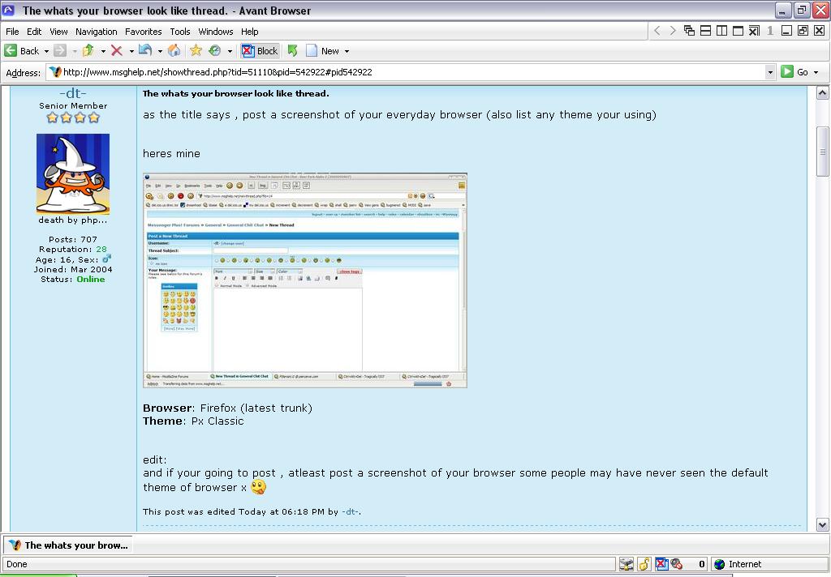Toggle the popup Block button
Image resolution: width=831 pixels, height=577 pixels.
pos(260,51)
